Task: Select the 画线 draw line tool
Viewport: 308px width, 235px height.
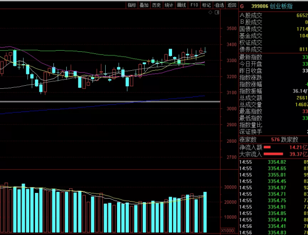Action: 181,5
